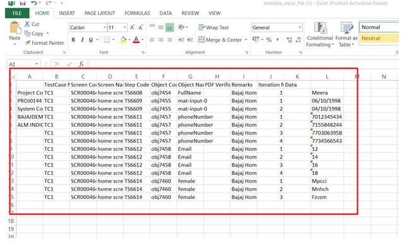
Task: Switch to the PAGE LAYOUT tab
Action: 100,13
